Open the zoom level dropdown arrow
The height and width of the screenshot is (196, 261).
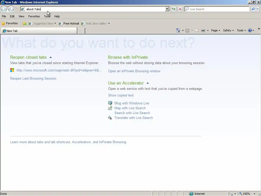pyautogui.click(x=254, y=194)
